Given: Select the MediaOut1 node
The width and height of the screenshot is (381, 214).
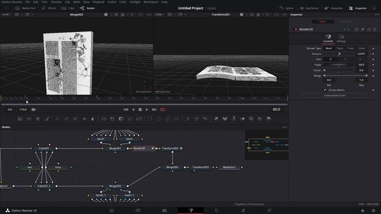Looking at the screenshot, I should pyautogui.click(x=229, y=167).
